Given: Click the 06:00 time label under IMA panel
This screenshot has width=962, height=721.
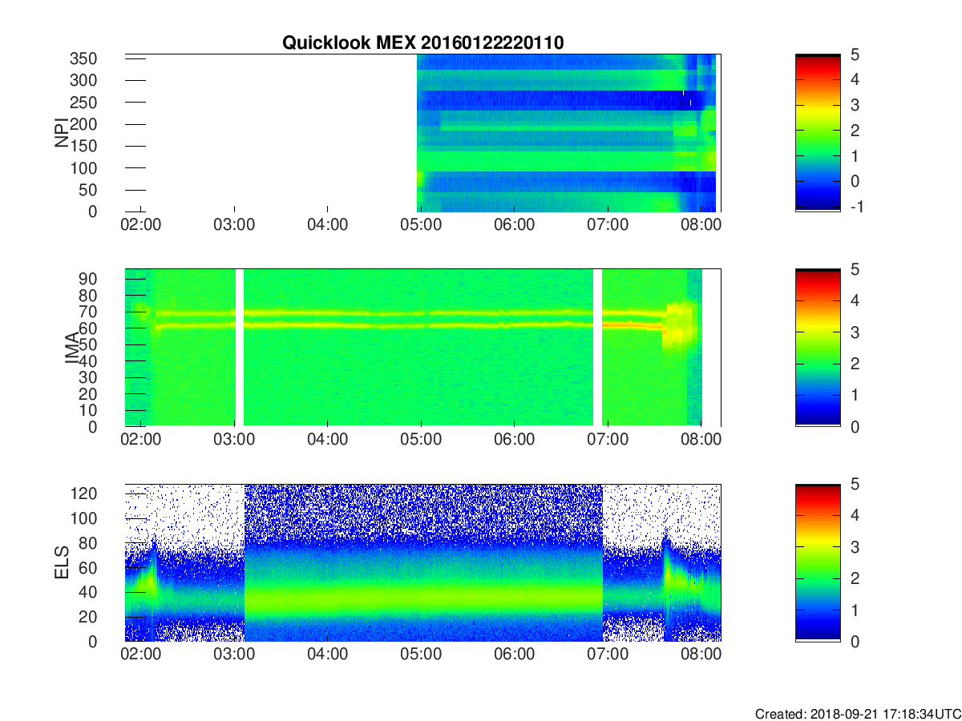Looking at the screenshot, I should [515, 440].
